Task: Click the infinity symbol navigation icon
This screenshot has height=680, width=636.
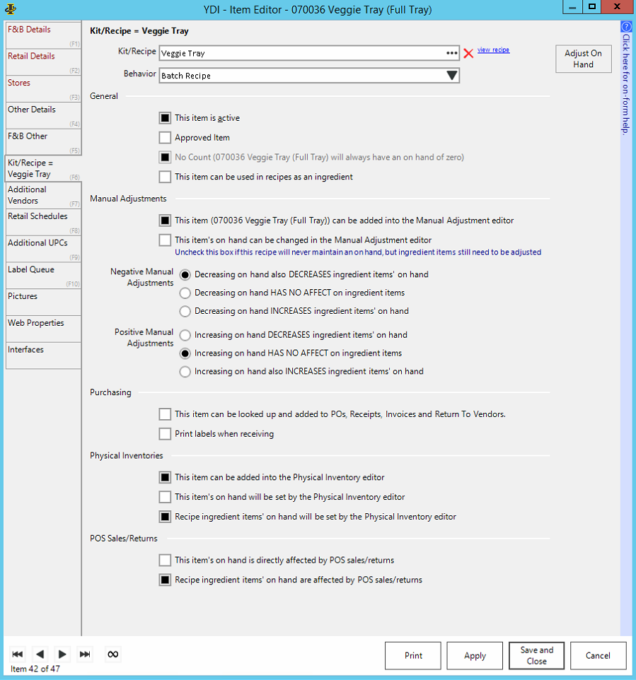Action: pyautogui.click(x=113, y=654)
